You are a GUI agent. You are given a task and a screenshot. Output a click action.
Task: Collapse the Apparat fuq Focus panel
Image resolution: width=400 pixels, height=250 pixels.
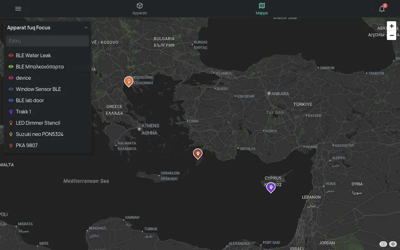(86, 28)
